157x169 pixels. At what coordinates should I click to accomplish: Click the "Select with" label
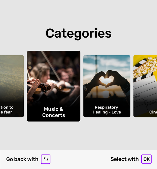pos(125,159)
